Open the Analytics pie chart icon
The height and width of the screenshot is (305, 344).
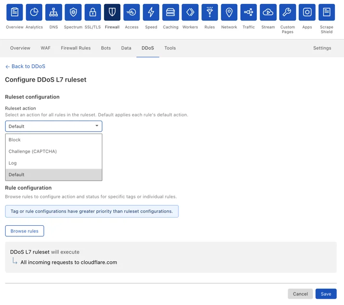[x=34, y=12]
